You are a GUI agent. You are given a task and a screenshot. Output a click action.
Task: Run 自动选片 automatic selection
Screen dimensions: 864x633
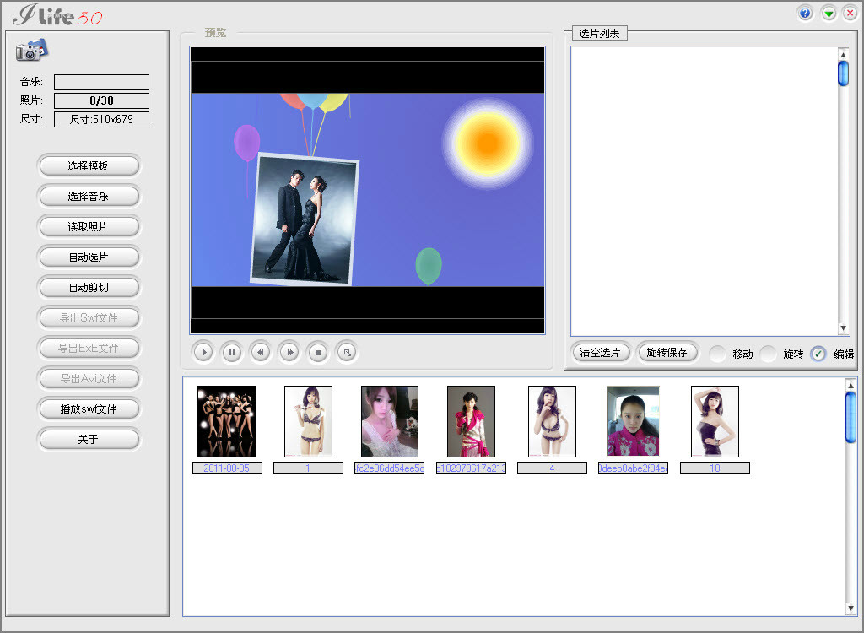pyautogui.click(x=89, y=257)
